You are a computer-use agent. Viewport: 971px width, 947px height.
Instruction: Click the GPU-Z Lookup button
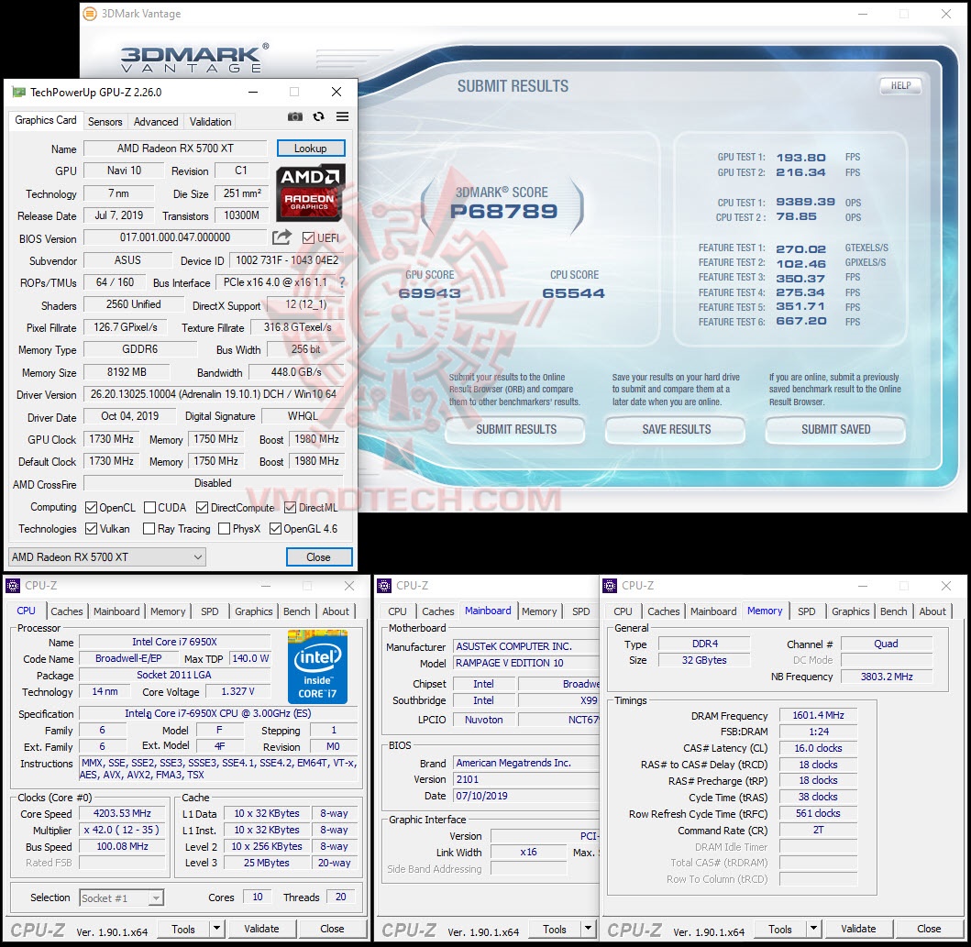[310, 148]
